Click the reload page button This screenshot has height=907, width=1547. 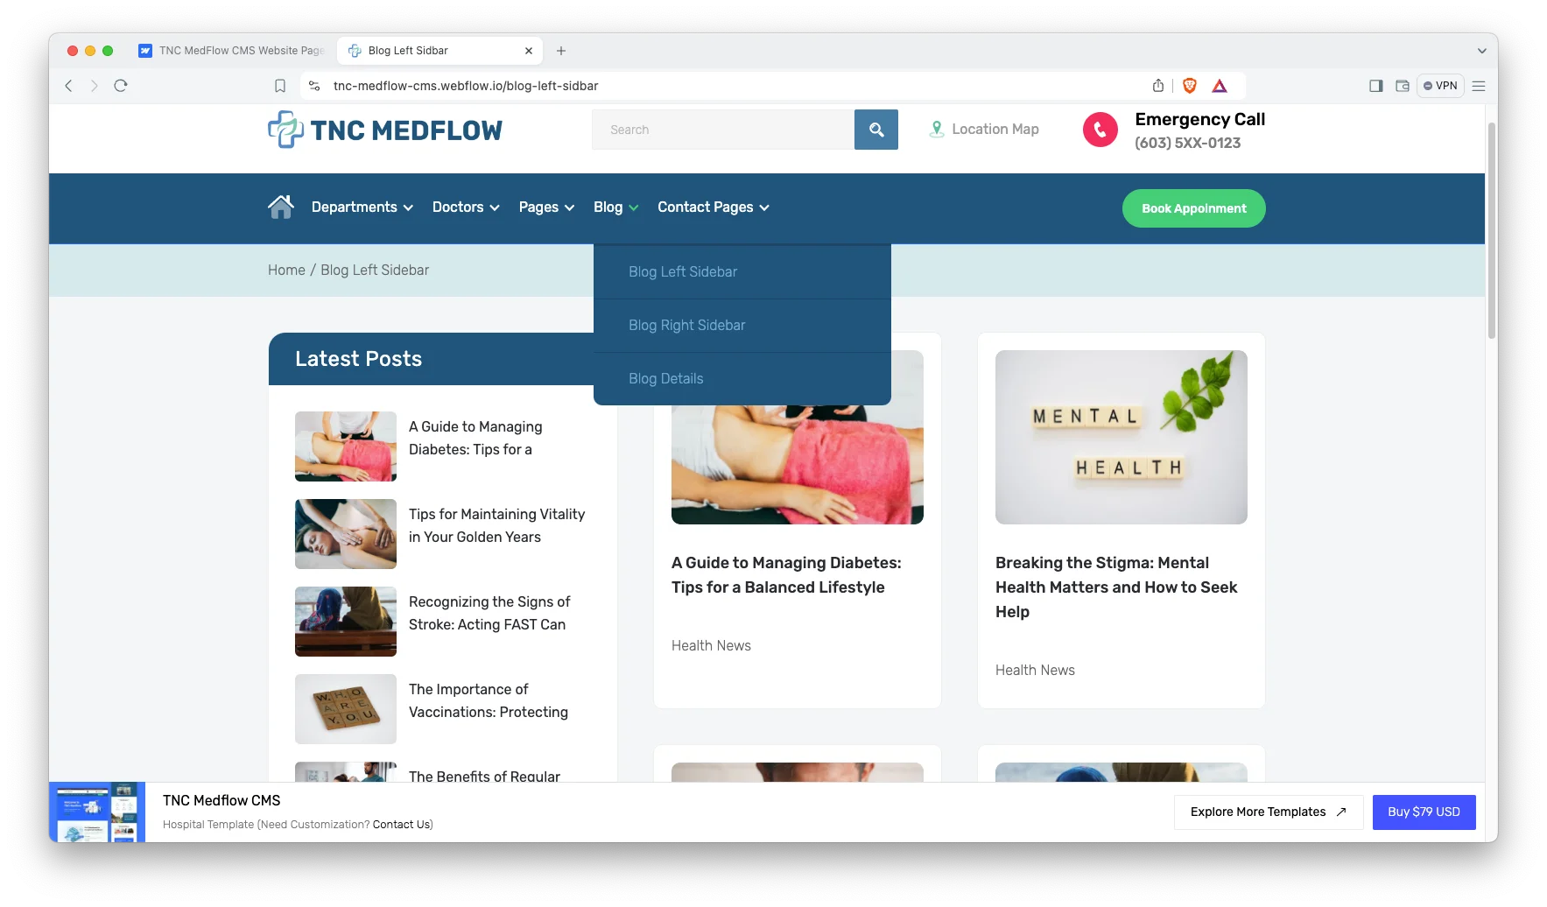[120, 85]
